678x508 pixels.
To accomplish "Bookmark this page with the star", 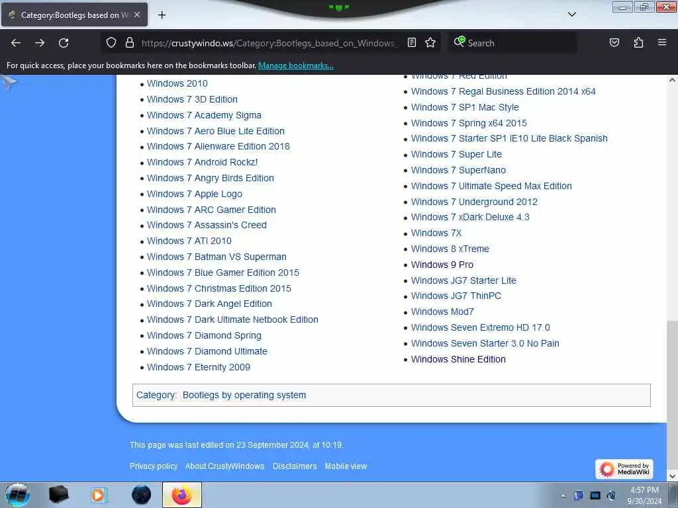I will click(430, 43).
